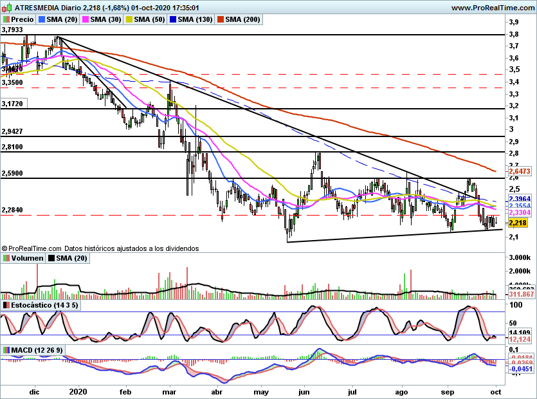The image size is (537, 399).
Task: Click the 2,2840 support level label
Action: 12,210
